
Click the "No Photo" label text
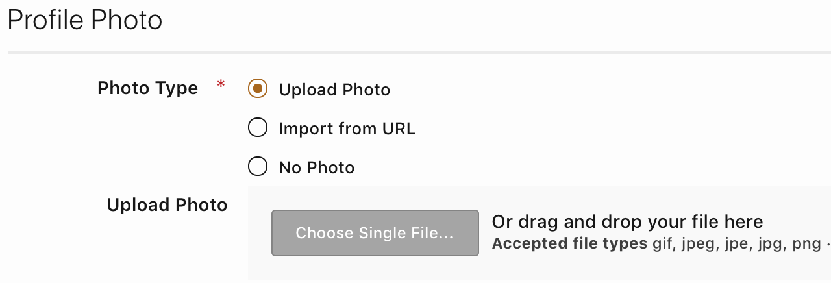coord(317,167)
